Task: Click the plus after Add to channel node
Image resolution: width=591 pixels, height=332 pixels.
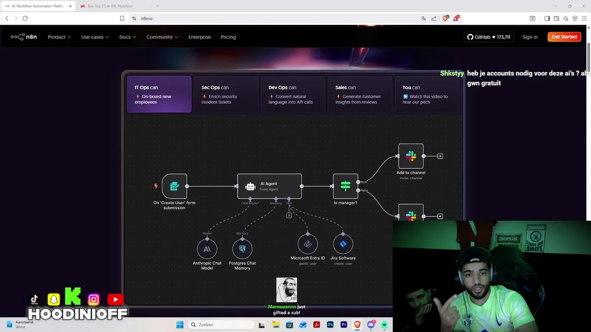Action: (440, 156)
